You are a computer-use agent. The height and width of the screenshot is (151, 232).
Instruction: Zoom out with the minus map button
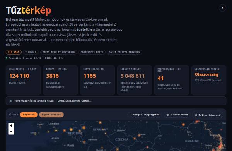click(11, 131)
